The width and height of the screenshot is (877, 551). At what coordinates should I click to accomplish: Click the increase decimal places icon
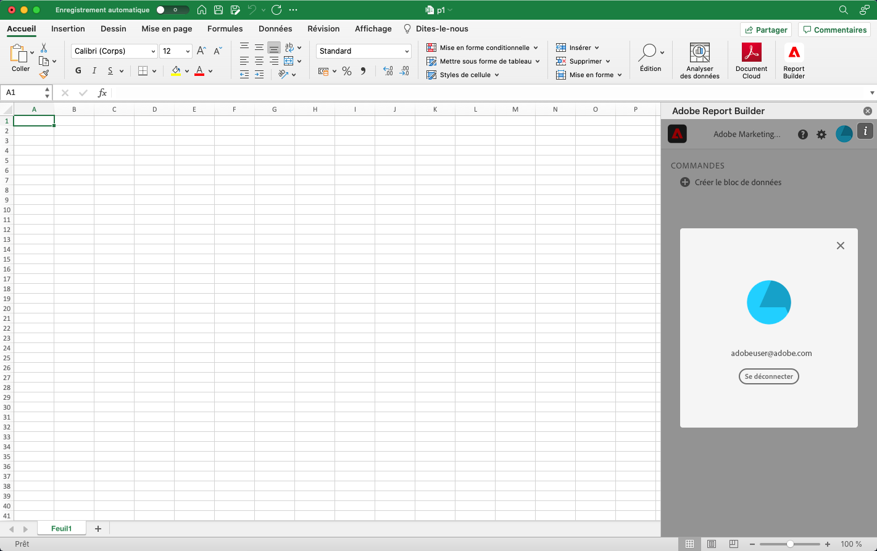click(388, 71)
